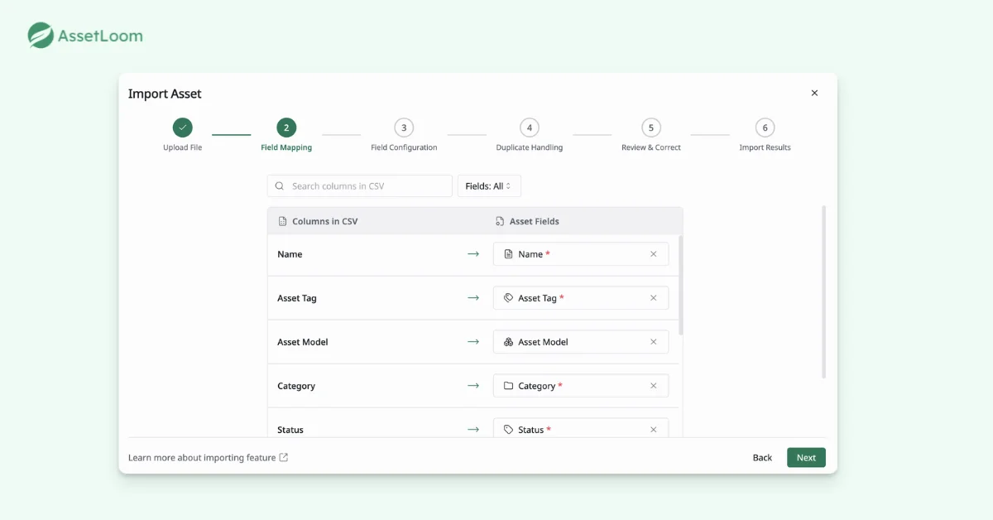Click the Asset Tag CSV column label
Viewport: 993px width, 520px height.
(297, 298)
